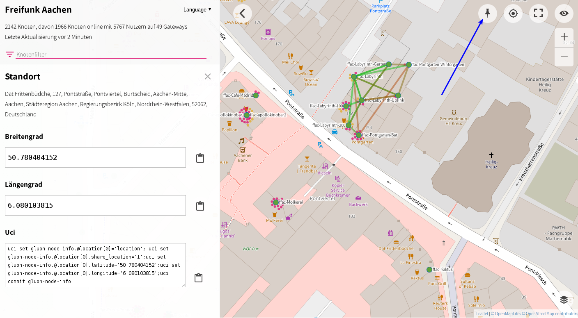Image resolution: width=578 pixels, height=318 pixels.
Task: Select the ffac-Molkerei node marker
Action: [x=276, y=202]
